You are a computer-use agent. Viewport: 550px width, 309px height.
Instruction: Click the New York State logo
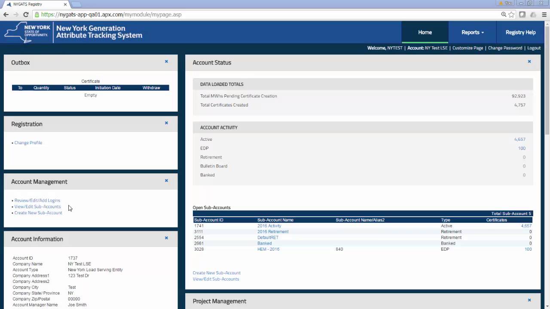click(27, 32)
